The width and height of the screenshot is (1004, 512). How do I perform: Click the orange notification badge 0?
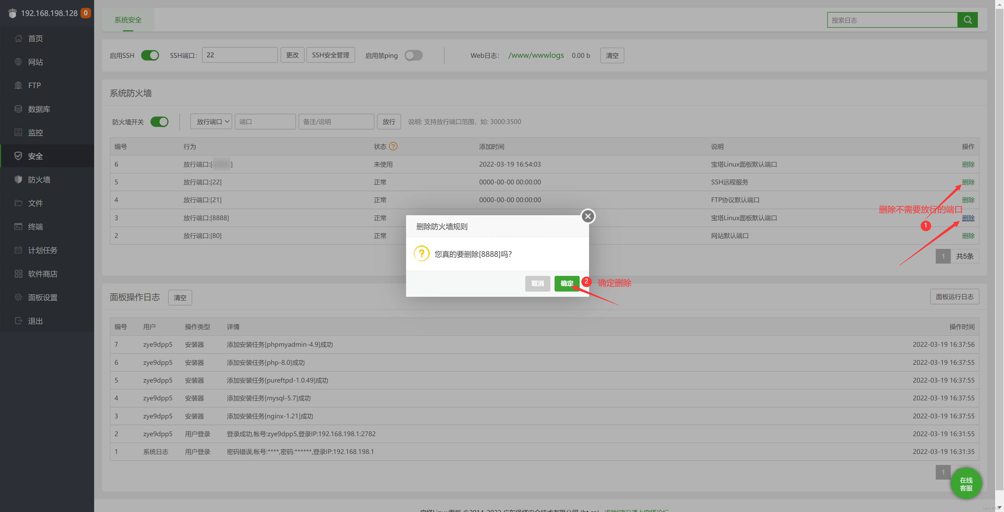click(x=86, y=13)
